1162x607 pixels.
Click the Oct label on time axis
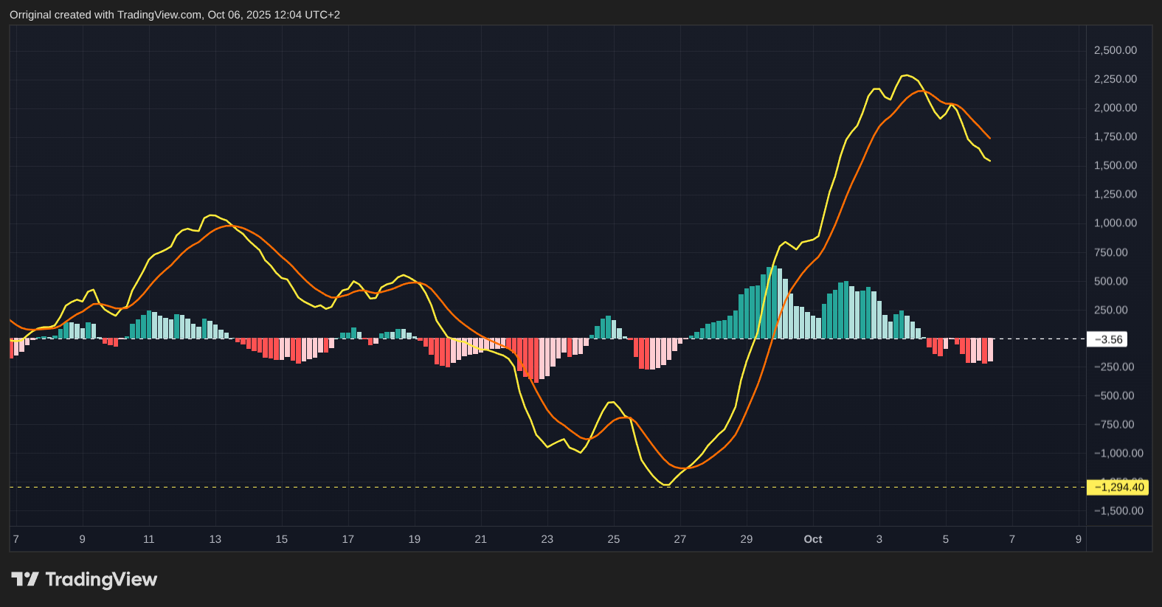(x=813, y=539)
